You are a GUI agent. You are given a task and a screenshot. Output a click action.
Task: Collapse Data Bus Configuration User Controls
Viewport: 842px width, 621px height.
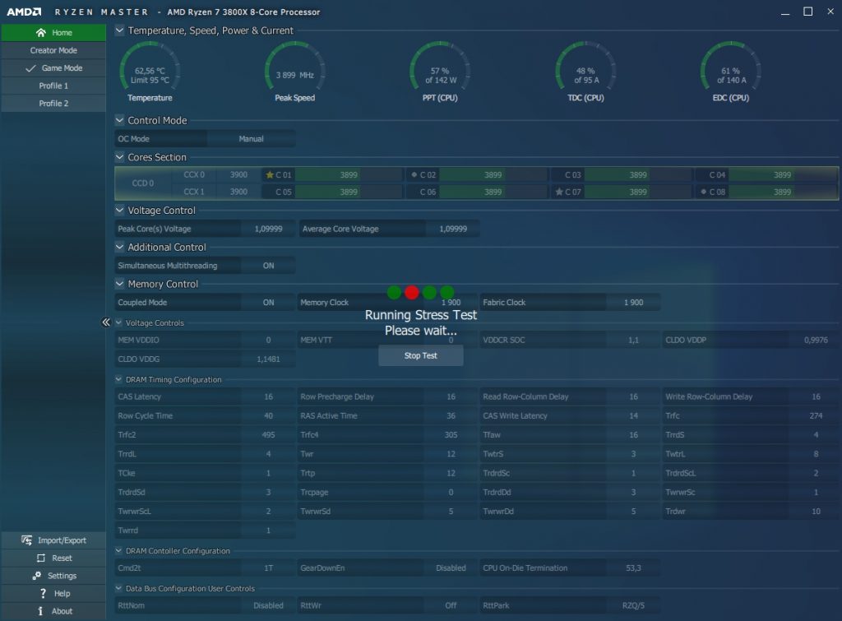point(118,588)
